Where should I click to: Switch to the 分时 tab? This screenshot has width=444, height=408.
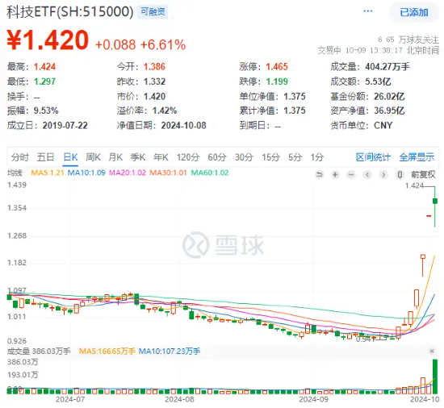20,157
